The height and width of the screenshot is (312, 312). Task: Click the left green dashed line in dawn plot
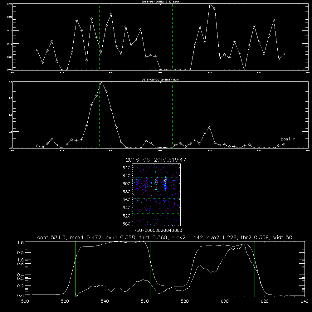click(x=99, y=37)
